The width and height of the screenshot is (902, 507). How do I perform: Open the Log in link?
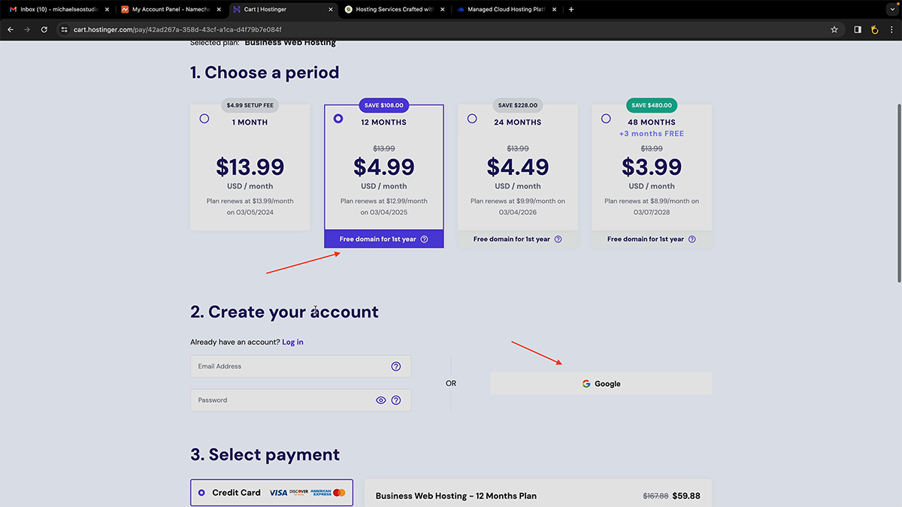[x=292, y=343]
